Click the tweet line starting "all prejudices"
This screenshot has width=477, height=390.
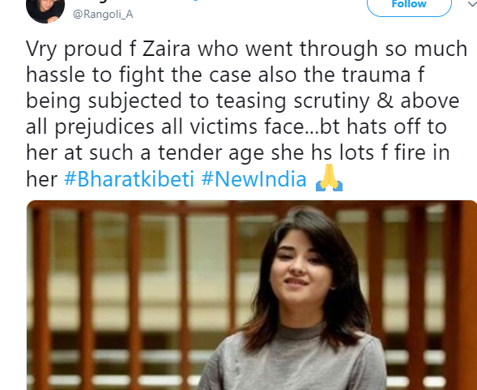[236, 127]
